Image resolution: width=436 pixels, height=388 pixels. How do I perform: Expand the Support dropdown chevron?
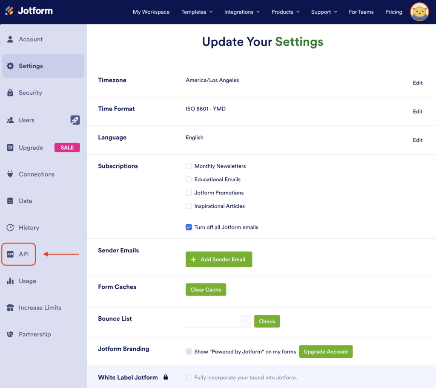[336, 12]
